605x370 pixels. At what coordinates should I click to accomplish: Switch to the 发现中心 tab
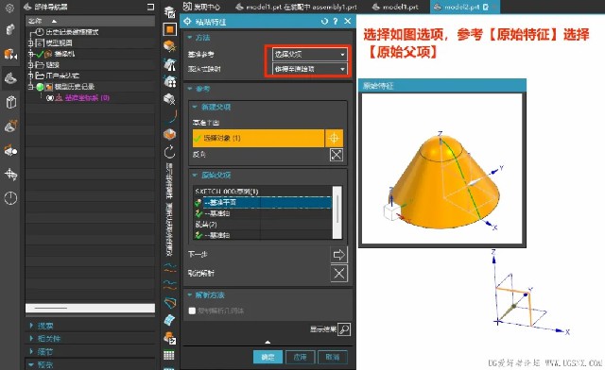[201, 7]
